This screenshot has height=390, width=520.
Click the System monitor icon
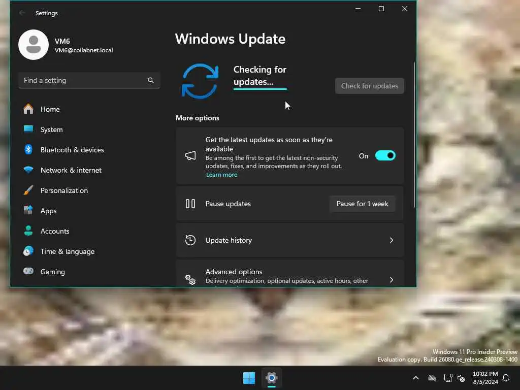(x=28, y=129)
